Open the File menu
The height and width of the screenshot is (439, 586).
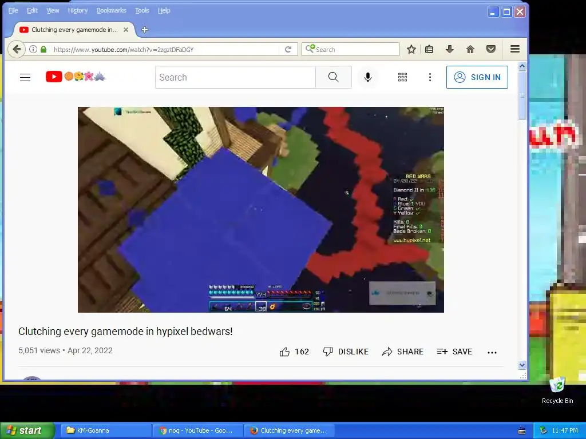coord(13,10)
